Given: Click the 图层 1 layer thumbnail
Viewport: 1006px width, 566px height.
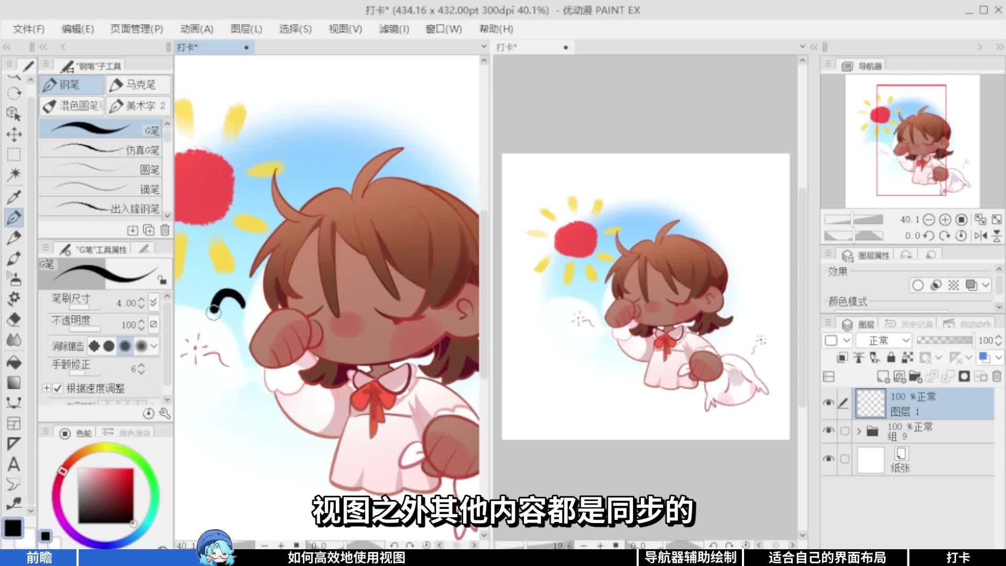Looking at the screenshot, I should tap(870, 404).
